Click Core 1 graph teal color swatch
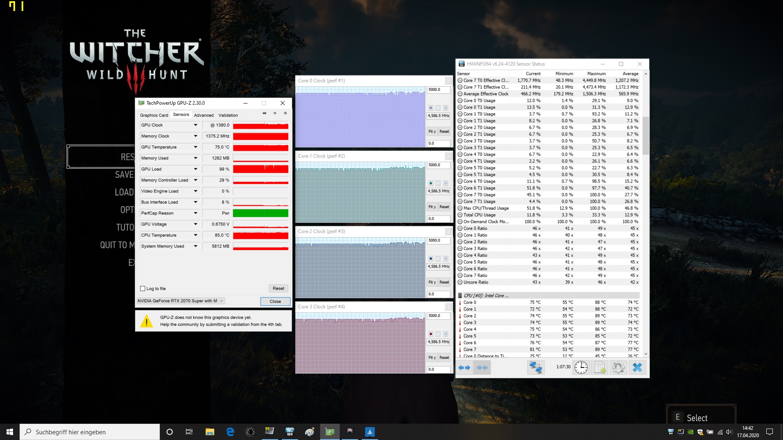This screenshot has width=783, height=440. coord(431,183)
